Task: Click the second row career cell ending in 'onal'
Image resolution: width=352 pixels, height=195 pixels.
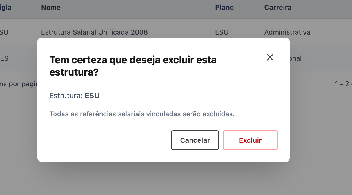Action: tap(296, 58)
